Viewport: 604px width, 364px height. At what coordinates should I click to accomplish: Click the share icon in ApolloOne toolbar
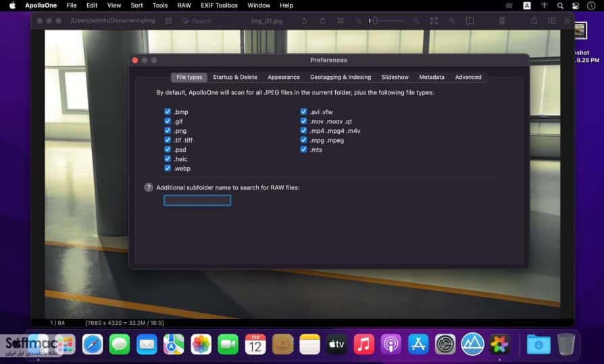(534, 21)
